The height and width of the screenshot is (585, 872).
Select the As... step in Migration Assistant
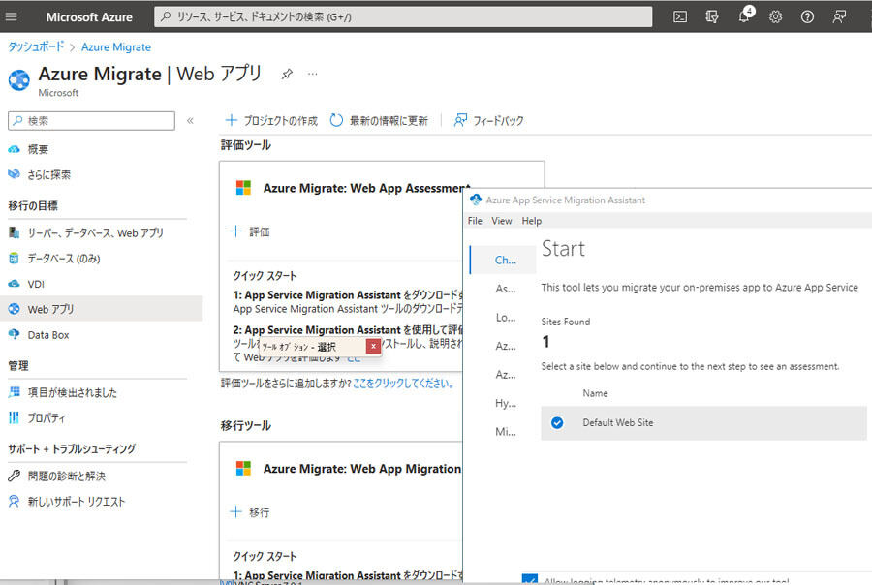pos(505,289)
